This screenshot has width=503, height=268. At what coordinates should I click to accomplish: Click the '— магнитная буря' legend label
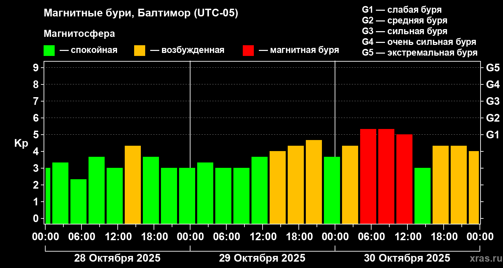click(x=299, y=51)
